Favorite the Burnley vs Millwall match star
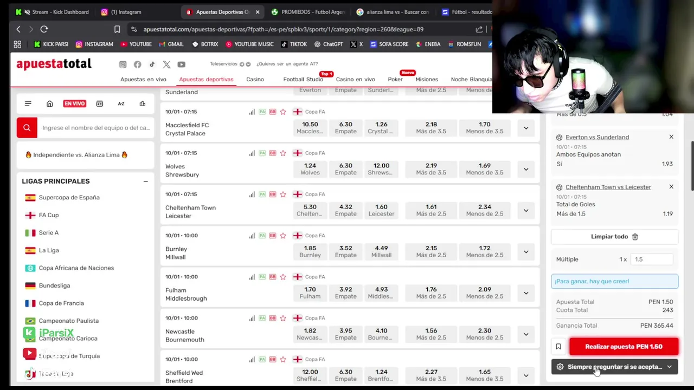Image resolution: width=694 pixels, height=390 pixels. point(283,236)
